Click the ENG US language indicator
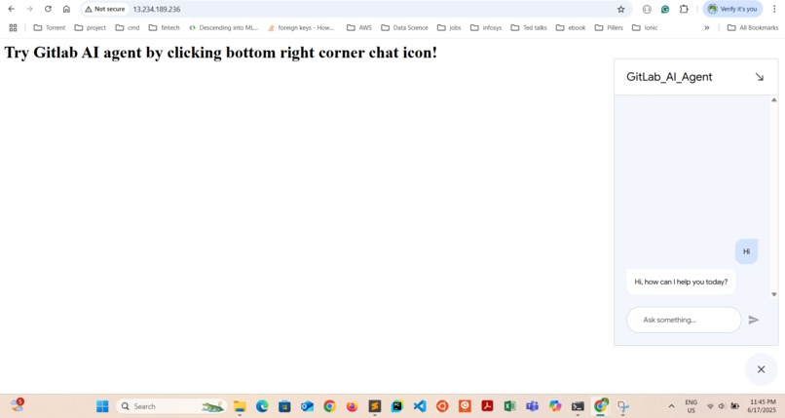This screenshot has width=785, height=418. (691, 406)
